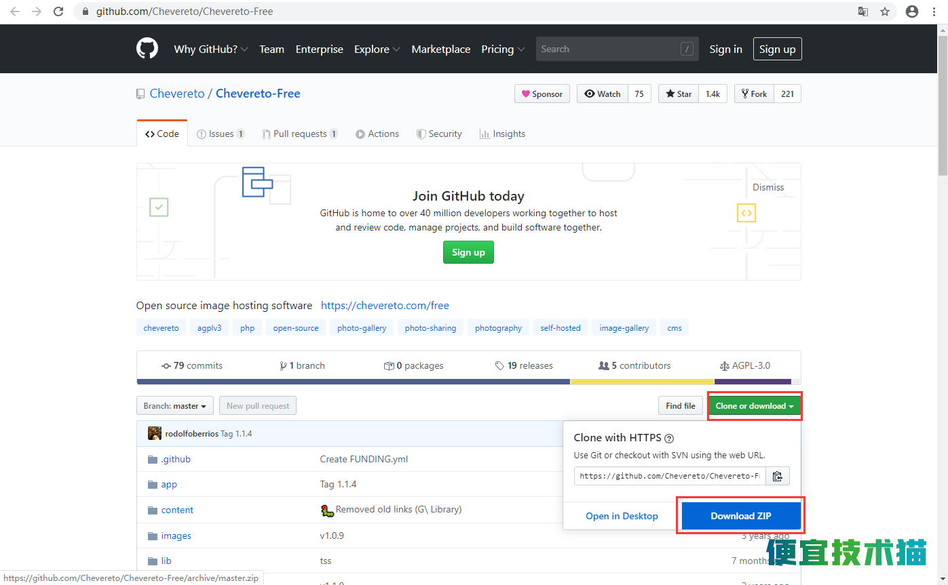Click the Fork button
Viewport: 948px width, 585px height.
tap(754, 94)
